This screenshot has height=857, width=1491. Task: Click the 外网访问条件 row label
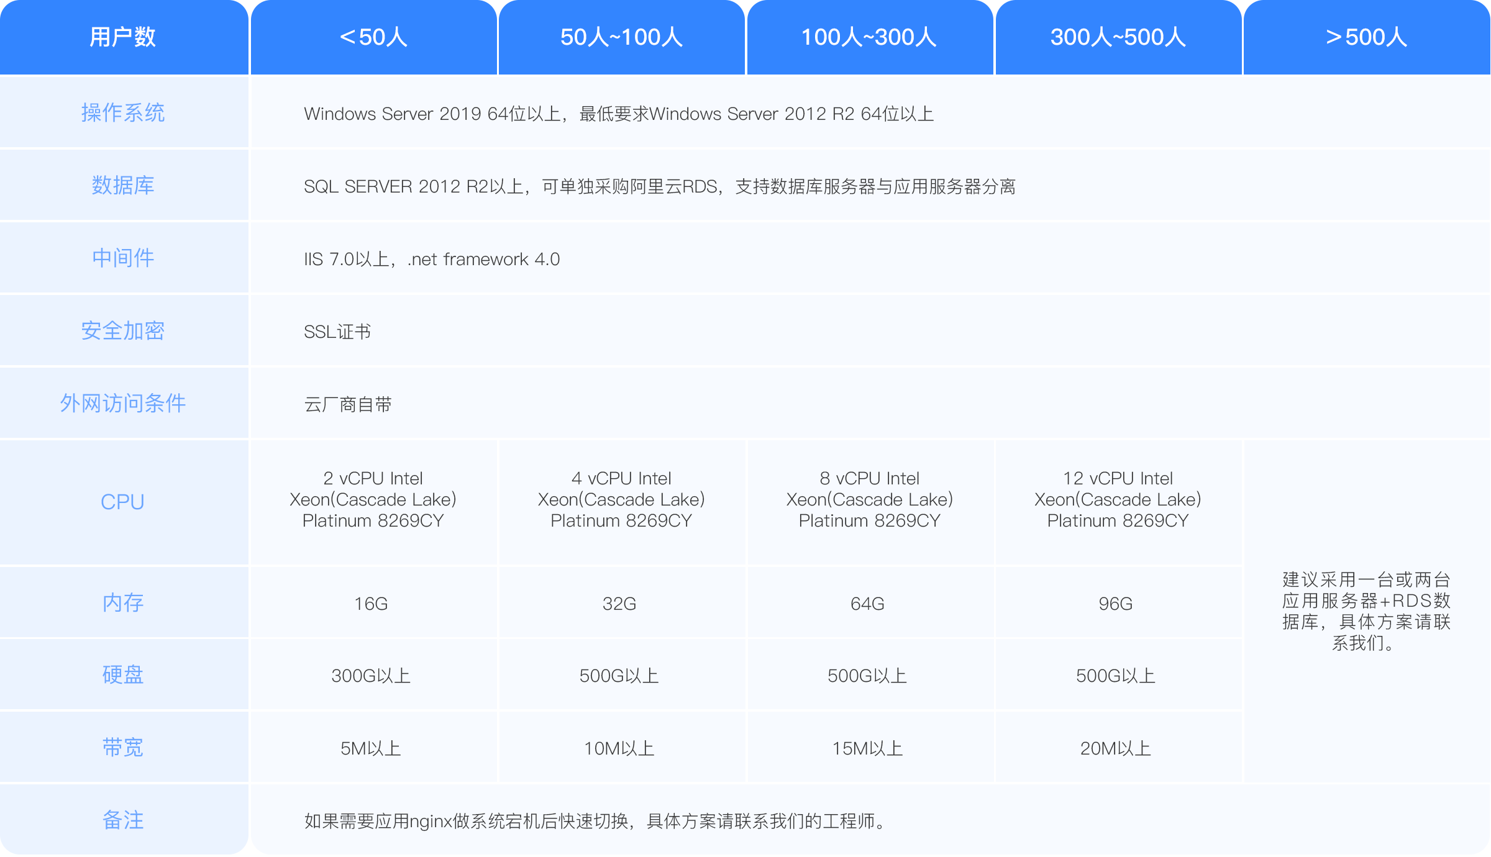[x=123, y=403]
